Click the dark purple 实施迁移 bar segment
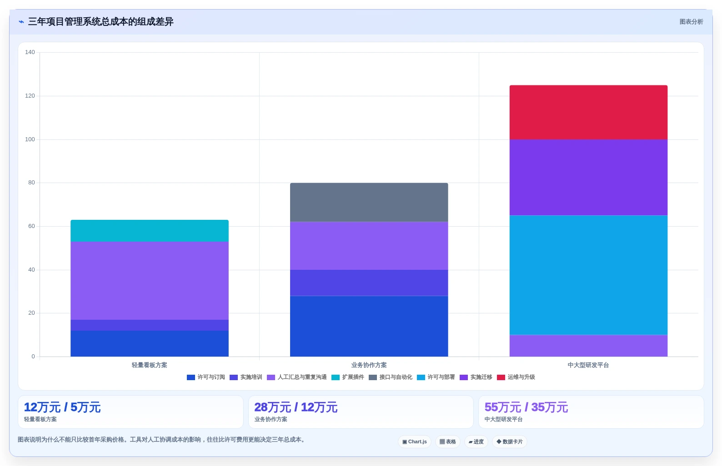 (588, 178)
